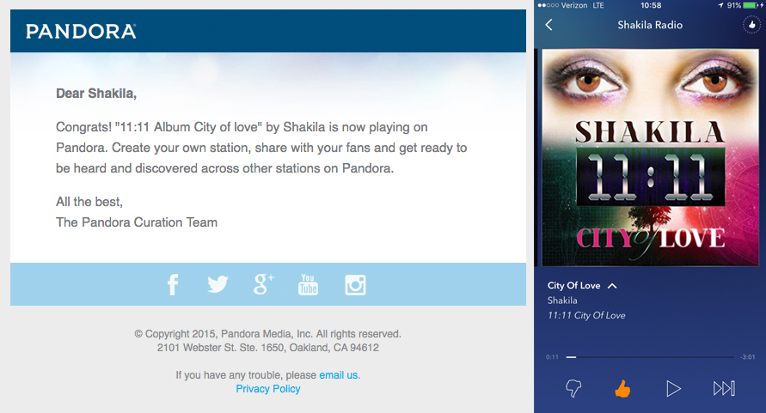
Task: Open the Twitter bird icon
Action: pyautogui.click(x=218, y=284)
